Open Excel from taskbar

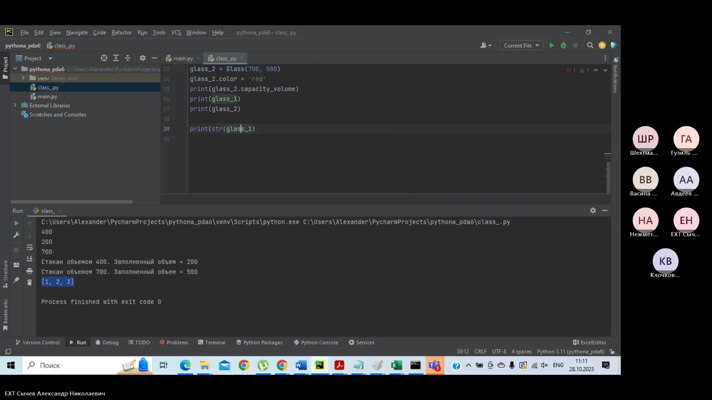396,366
